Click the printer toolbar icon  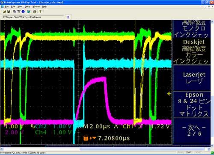[x=35, y=12]
